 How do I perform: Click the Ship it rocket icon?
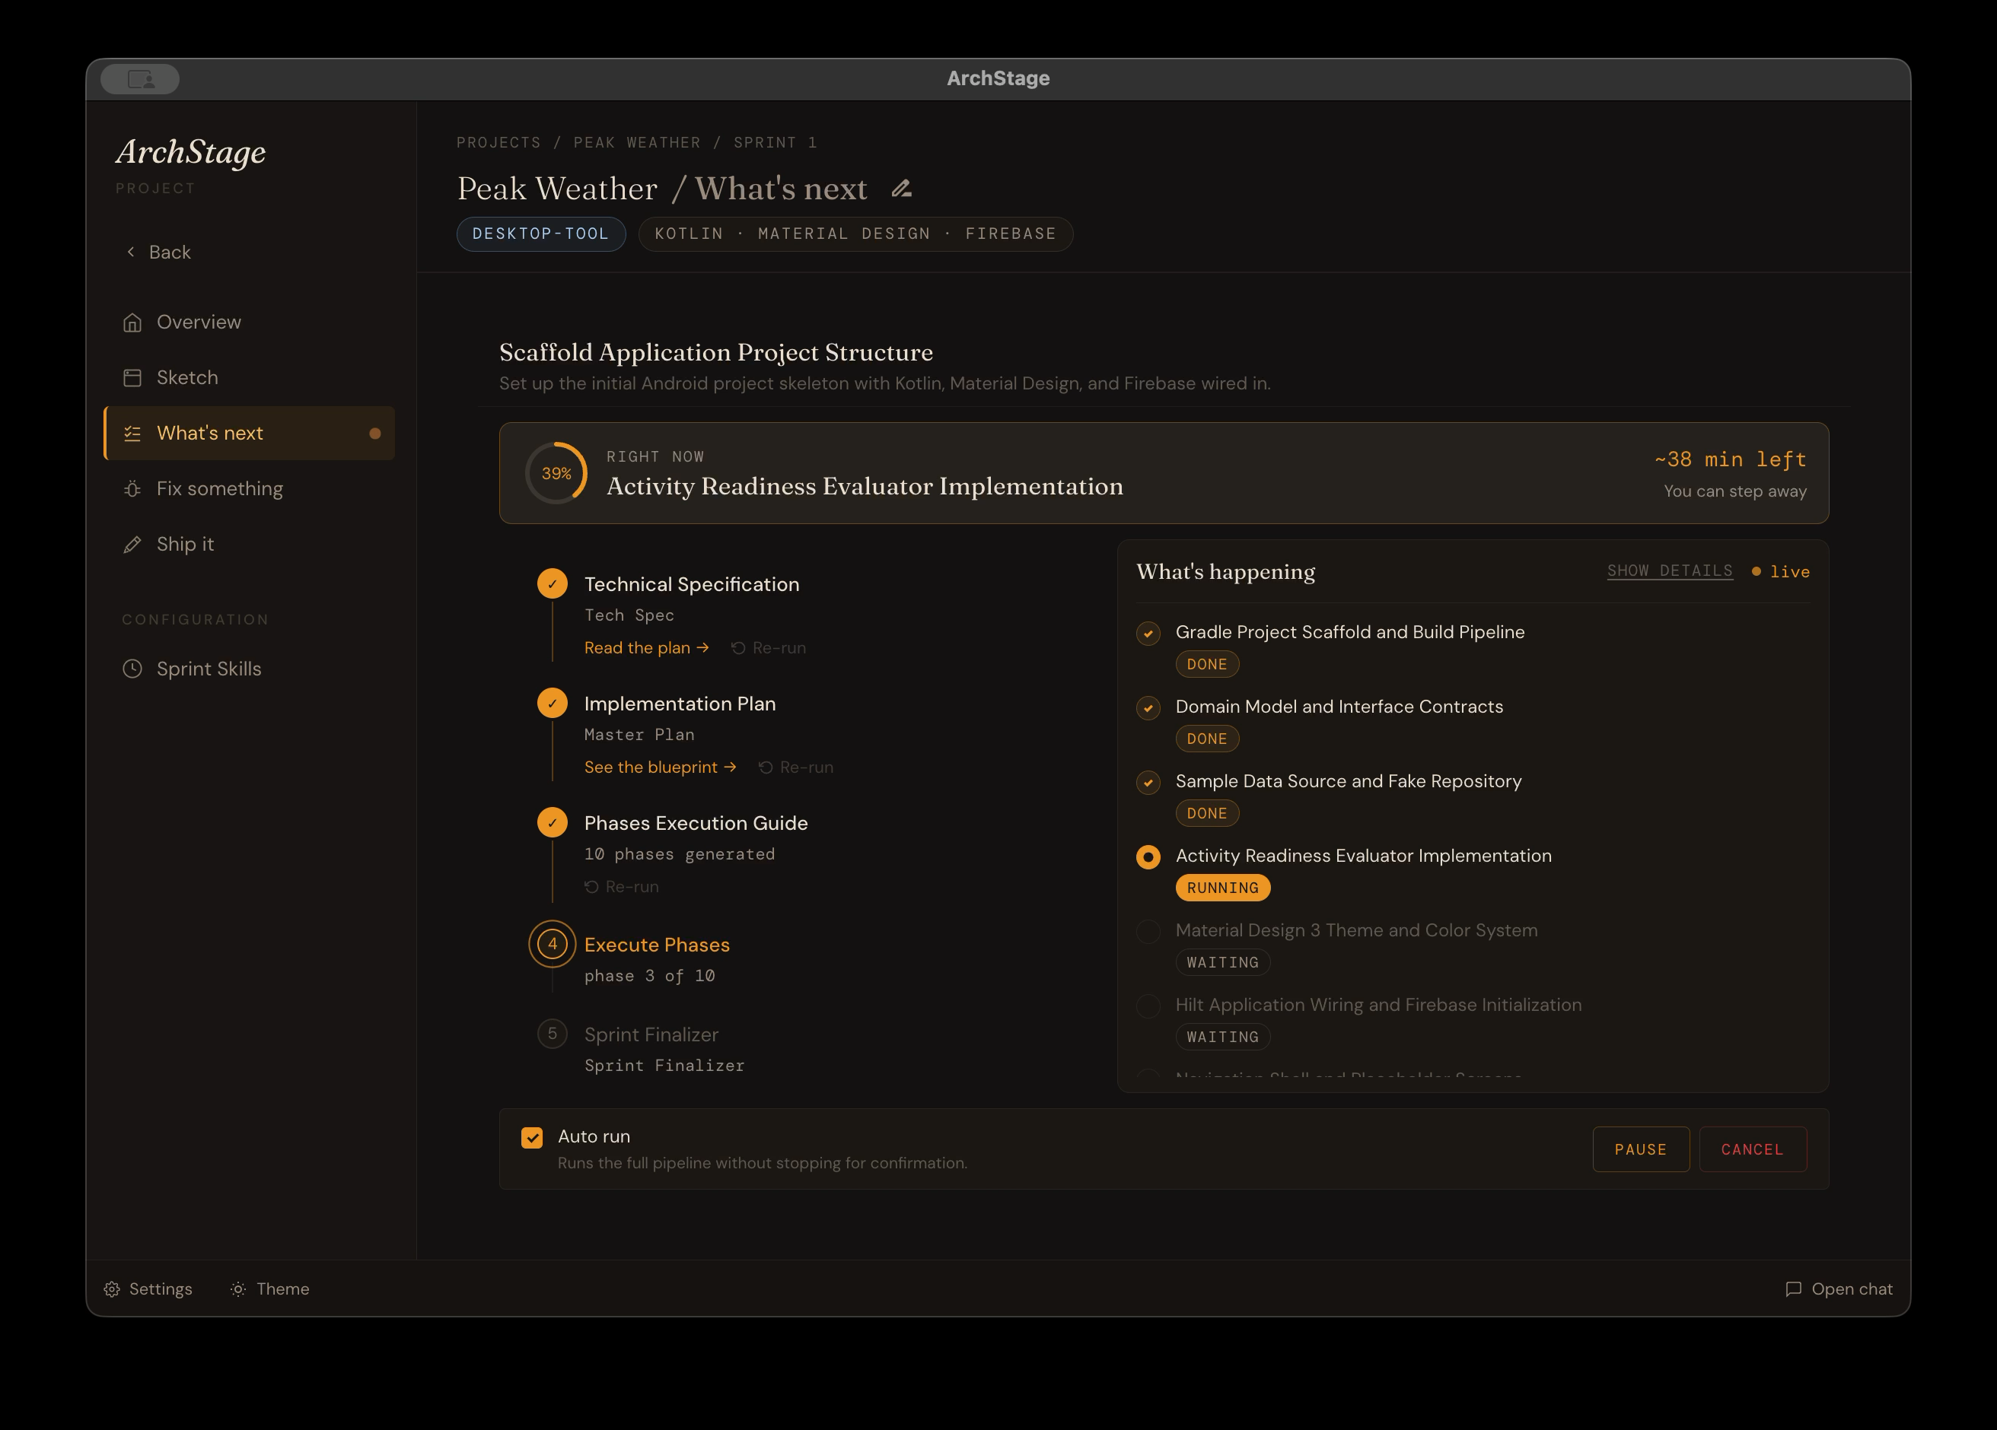tap(132, 545)
